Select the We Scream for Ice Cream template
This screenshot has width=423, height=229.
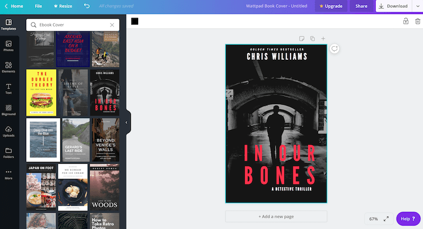point(73,187)
